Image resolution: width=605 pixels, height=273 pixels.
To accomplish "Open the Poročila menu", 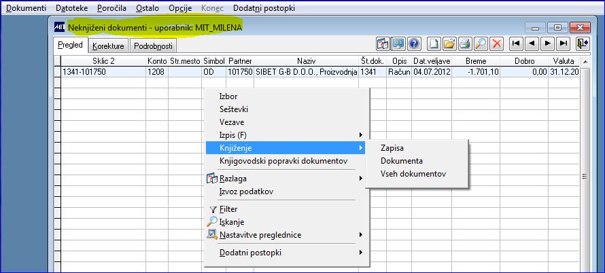I will click(x=111, y=8).
